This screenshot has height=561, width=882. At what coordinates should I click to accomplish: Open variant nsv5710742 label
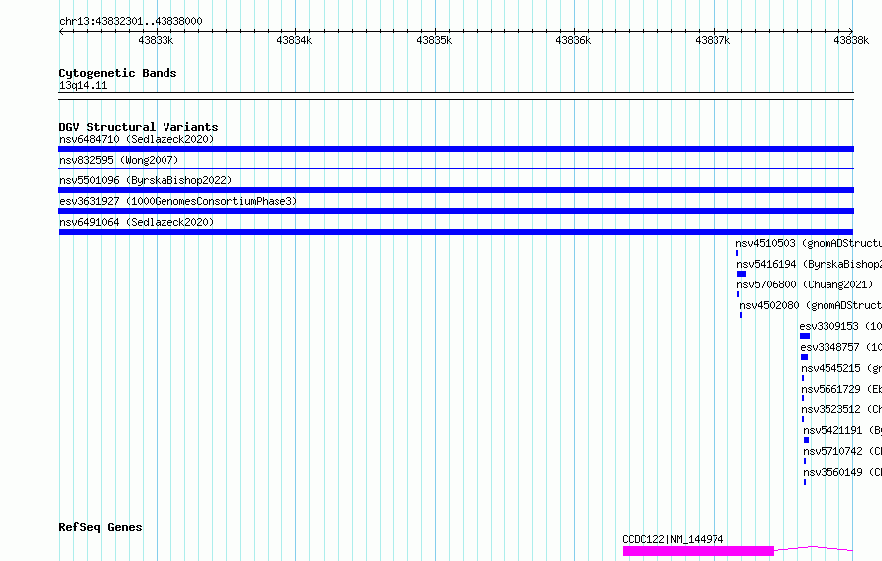pyautogui.click(x=842, y=451)
